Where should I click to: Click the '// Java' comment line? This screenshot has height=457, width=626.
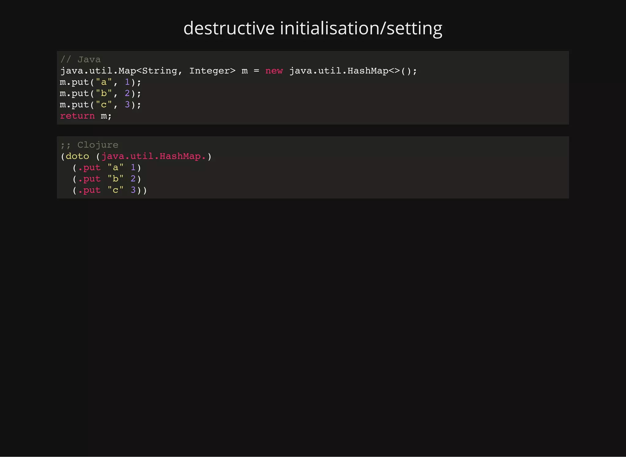pos(80,59)
